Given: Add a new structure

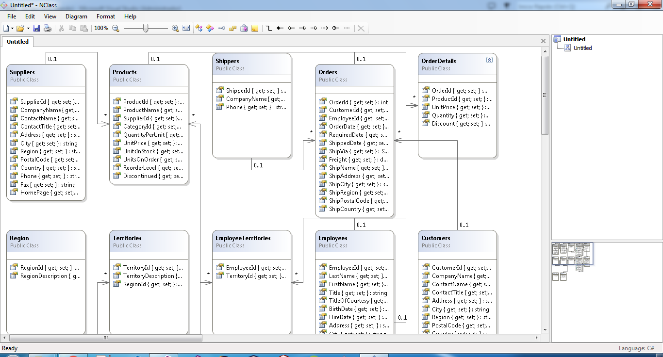Looking at the screenshot, I should click(x=210, y=28).
